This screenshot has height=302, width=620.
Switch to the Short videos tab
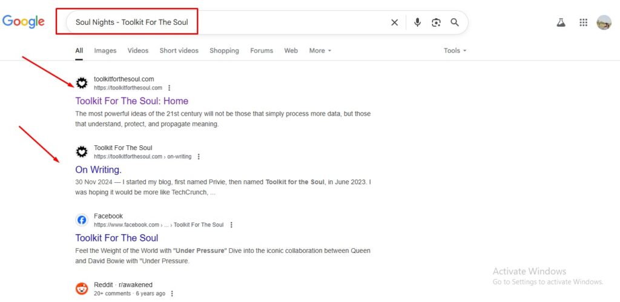[179, 51]
